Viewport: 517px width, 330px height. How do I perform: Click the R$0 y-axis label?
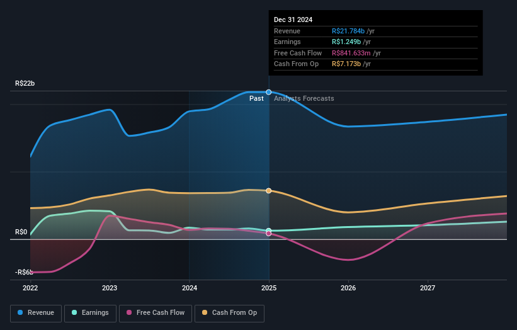point(21,232)
